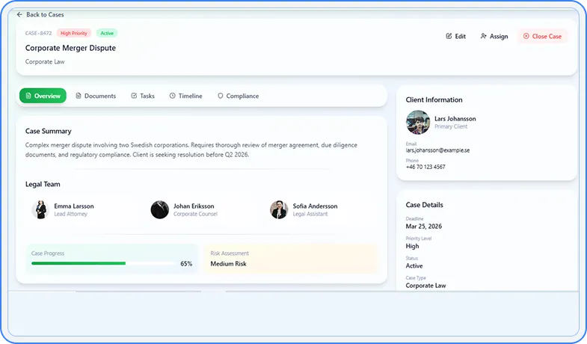The image size is (587, 344).
Task: Click the Documents tab file icon
Action: [79, 96]
